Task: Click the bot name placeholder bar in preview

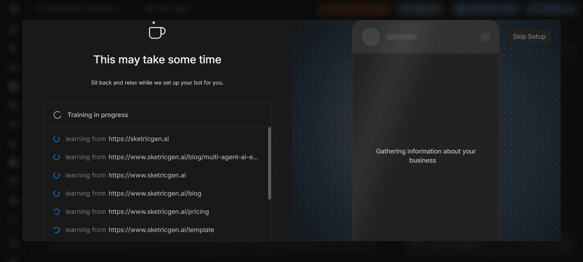Action: coord(402,37)
